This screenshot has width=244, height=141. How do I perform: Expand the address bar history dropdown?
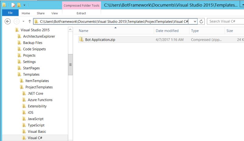point(195,21)
